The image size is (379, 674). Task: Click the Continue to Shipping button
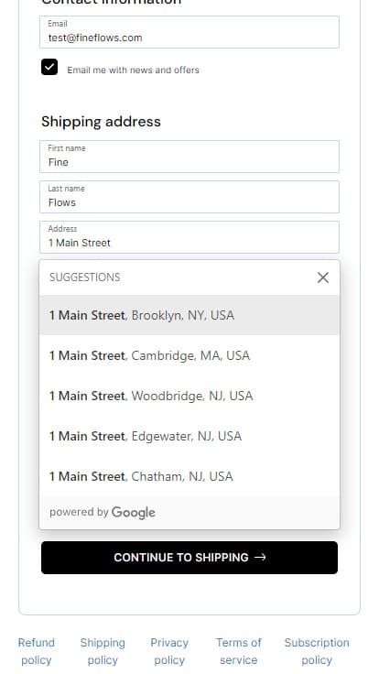(x=189, y=558)
